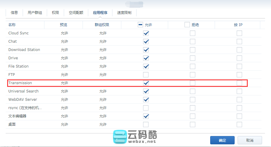Enable 允许 for rsync
The width and height of the screenshot is (271, 147).
146,108
